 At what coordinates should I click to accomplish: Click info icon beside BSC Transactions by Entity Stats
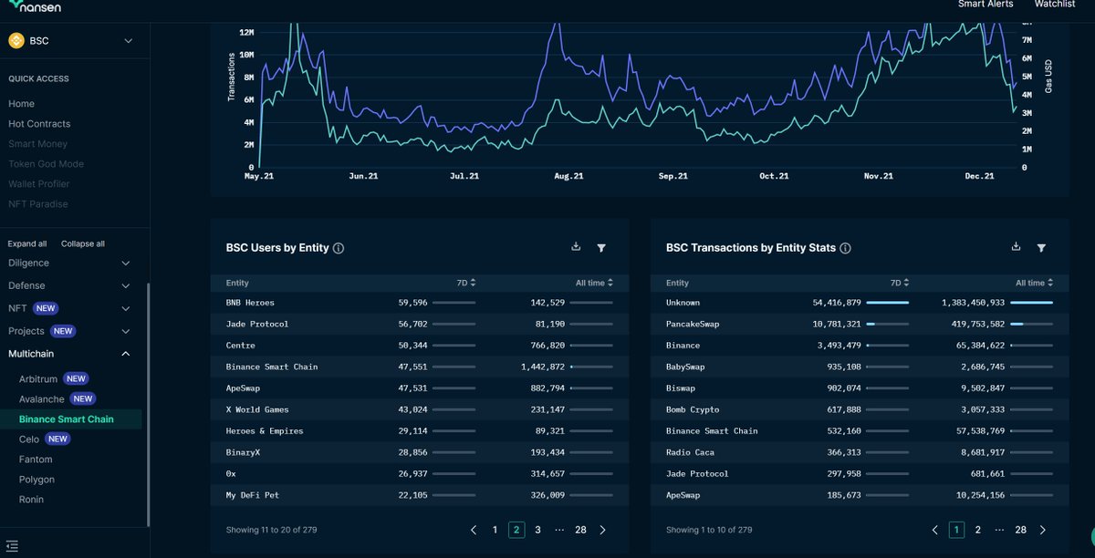(845, 247)
